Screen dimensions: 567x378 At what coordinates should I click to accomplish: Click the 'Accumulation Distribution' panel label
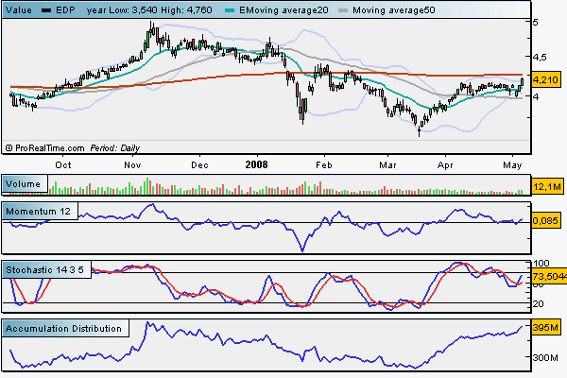click(x=63, y=329)
